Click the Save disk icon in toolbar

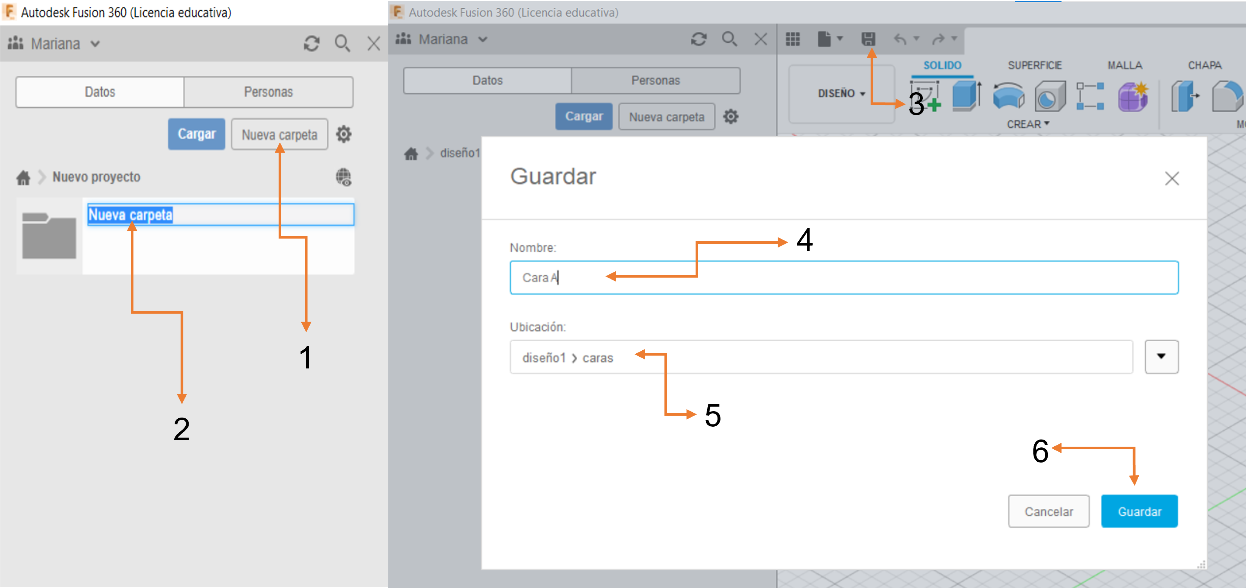tap(868, 39)
